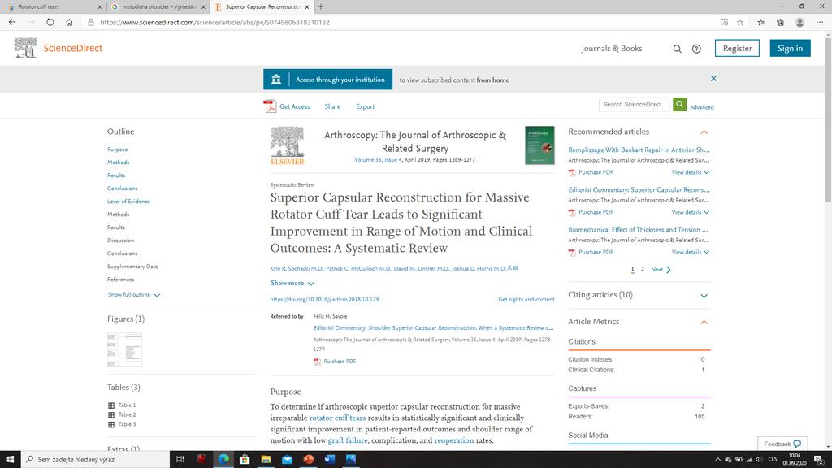Open the Export menu
The height and width of the screenshot is (468, 832).
tap(365, 106)
